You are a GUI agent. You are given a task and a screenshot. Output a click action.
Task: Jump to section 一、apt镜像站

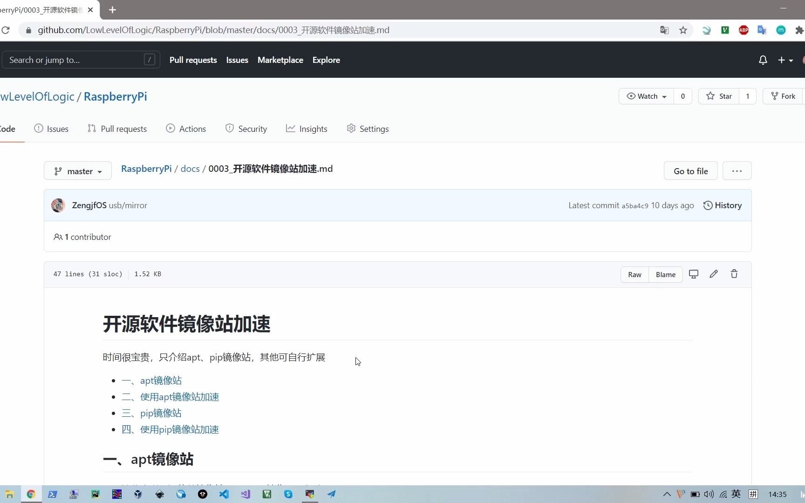pyautogui.click(x=151, y=381)
